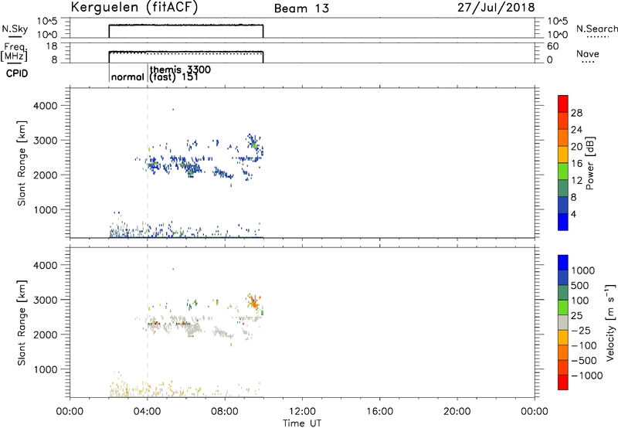Click the isolated power echo near 4000 km
This screenshot has width=618, height=428.
(x=172, y=110)
